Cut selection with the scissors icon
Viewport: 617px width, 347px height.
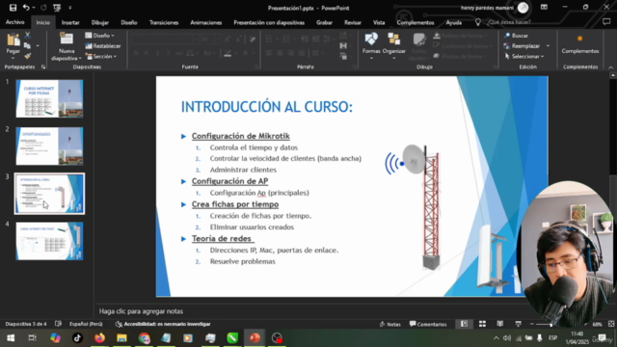tap(28, 36)
